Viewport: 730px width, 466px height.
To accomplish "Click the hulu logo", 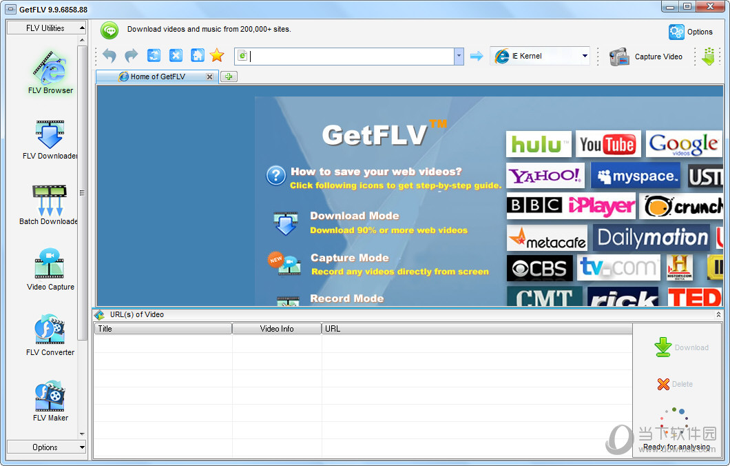I will (x=539, y=144).
